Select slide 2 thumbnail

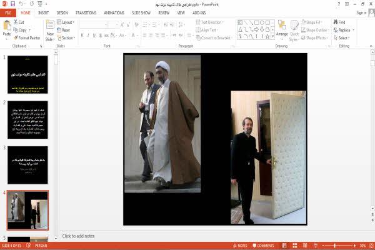click(x=27, y=120)
